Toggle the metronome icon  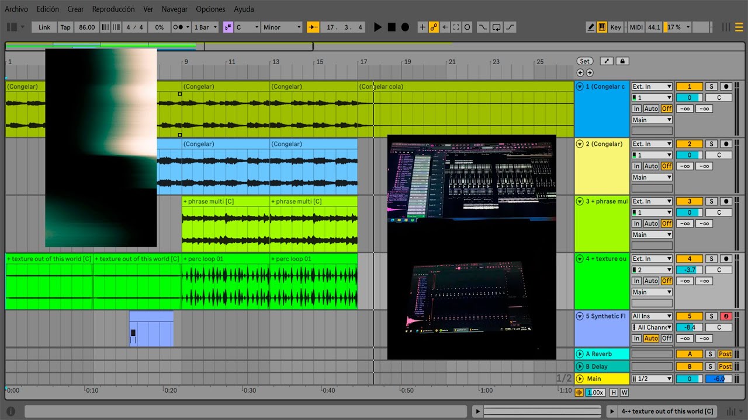(x=180, y=27)
